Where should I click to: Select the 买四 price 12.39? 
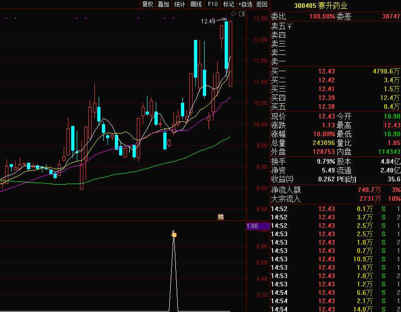pyautogui.click(x=326, y=98)
